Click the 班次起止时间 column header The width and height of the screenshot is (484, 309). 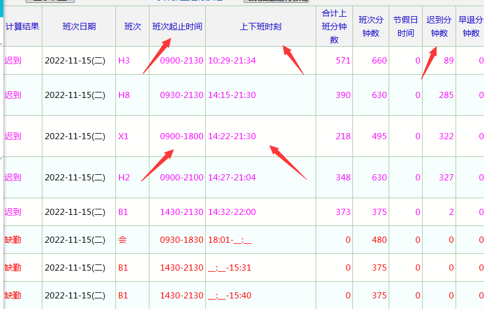(177, 26)
